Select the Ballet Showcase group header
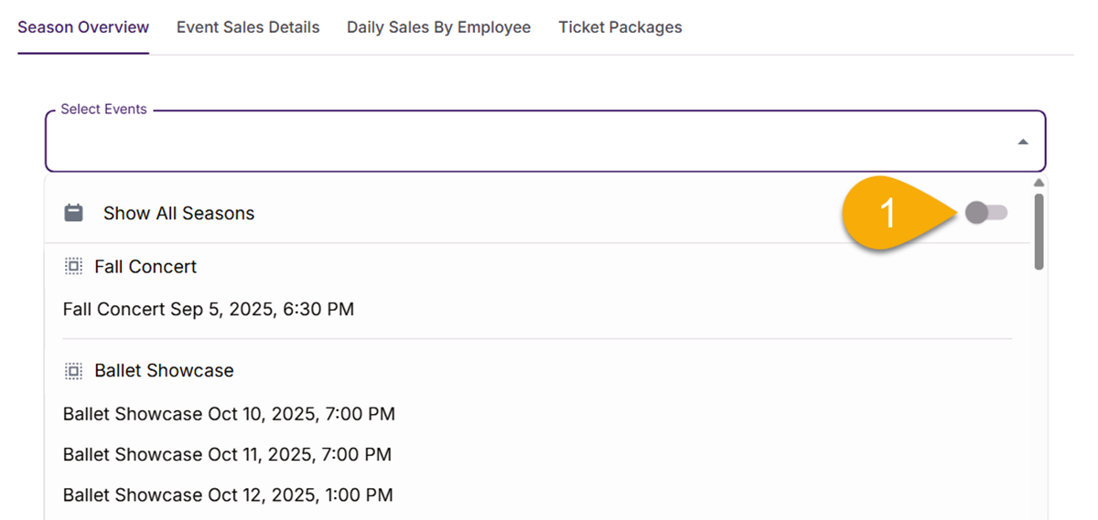Viewport: 1098px width, 520px height. coord(164,371)
